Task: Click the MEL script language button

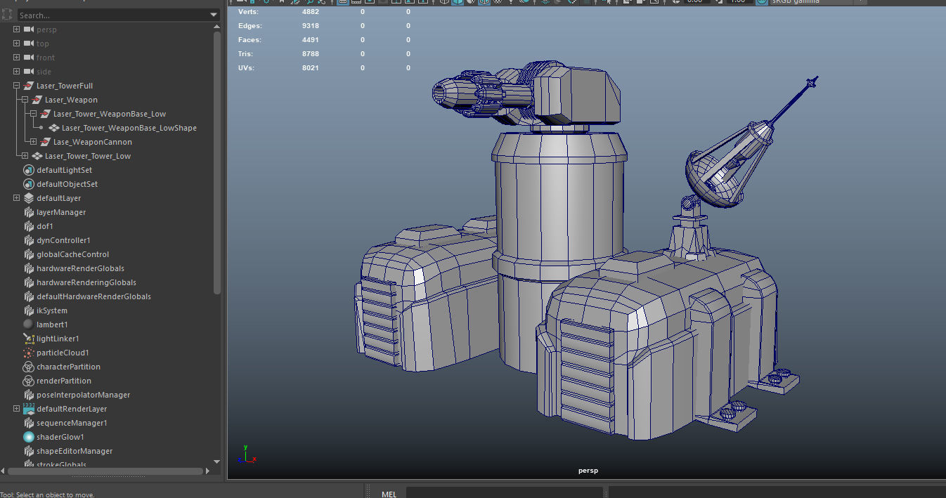Action: pyautogui.click(x=389, y=494)
